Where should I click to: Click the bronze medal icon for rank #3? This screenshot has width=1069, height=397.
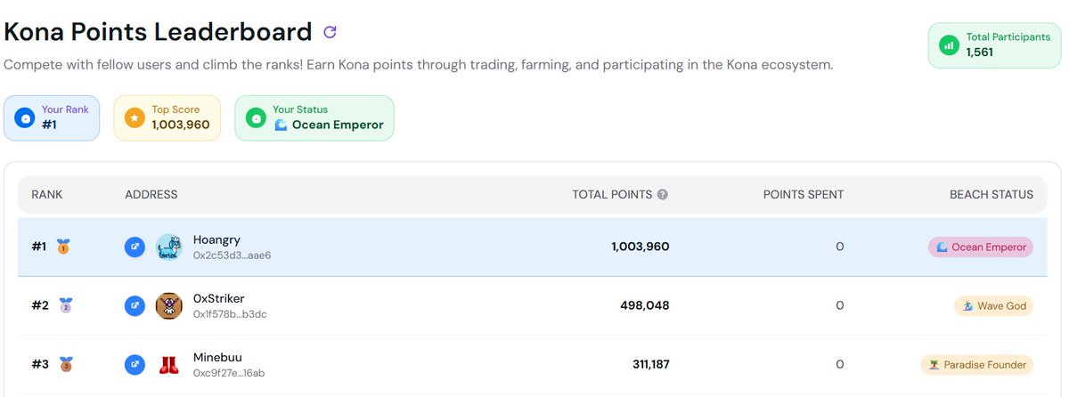tap(65, 364)
